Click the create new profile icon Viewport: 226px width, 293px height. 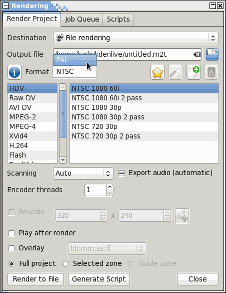pos(193,72)
